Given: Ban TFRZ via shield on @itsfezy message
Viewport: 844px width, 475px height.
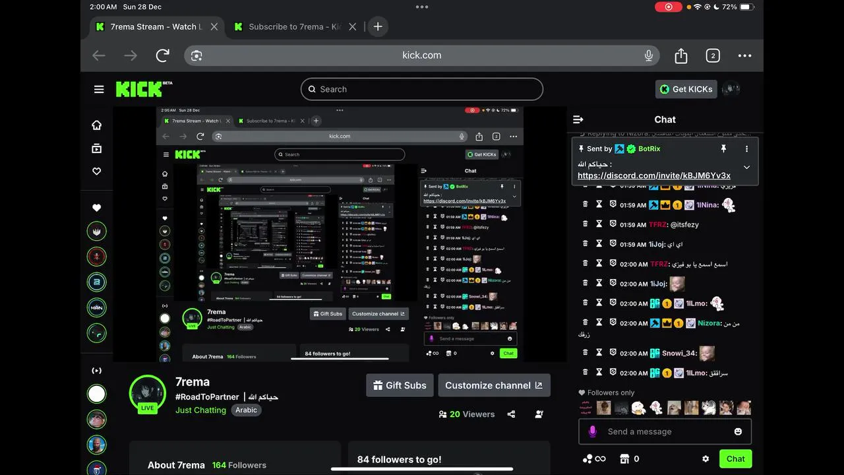Looking at the screenshot, I should point(613,224).
